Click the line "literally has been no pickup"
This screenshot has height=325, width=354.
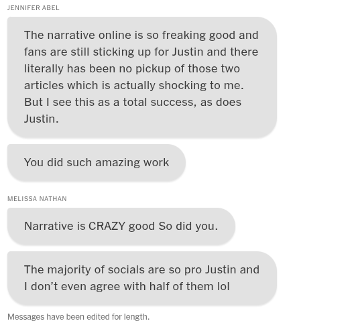[x=132, y=68]
